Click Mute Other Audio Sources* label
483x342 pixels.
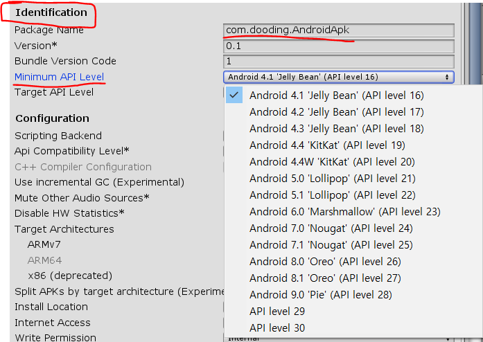[82, 198]
